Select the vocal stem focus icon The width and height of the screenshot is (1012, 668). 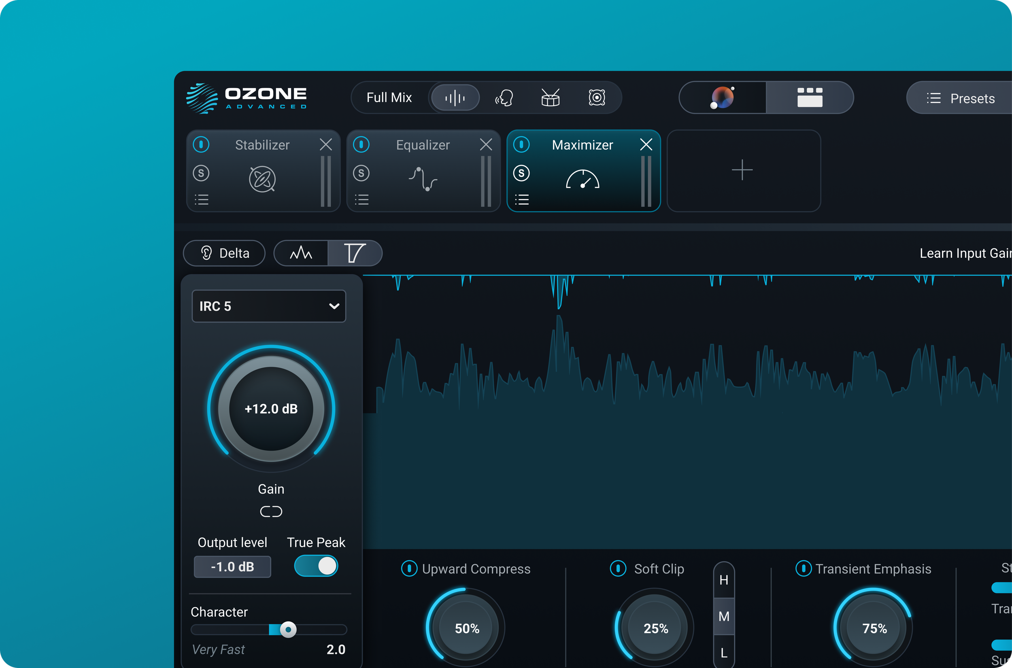click(x=504, y=98)
